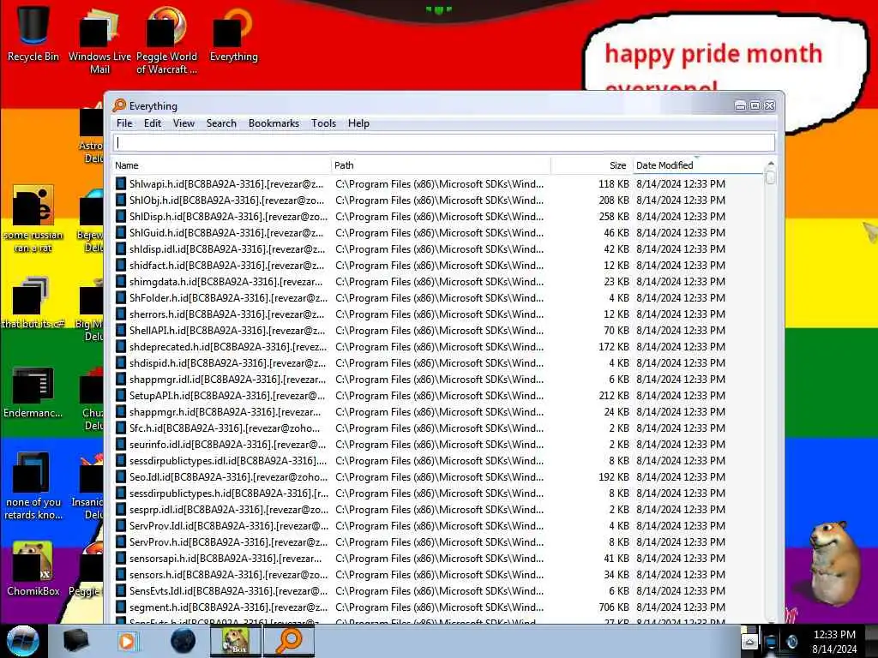
Task: Select ShlGuid.h.id[BC8BA92A-3316] file
Action: pyautogui.click(x=226, y=232)
